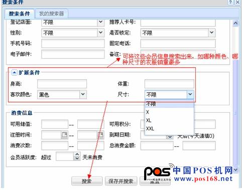Decrease the 会员活跃度 days spinner
This screenshot has height=190, width=242.
tap(77, 158)
